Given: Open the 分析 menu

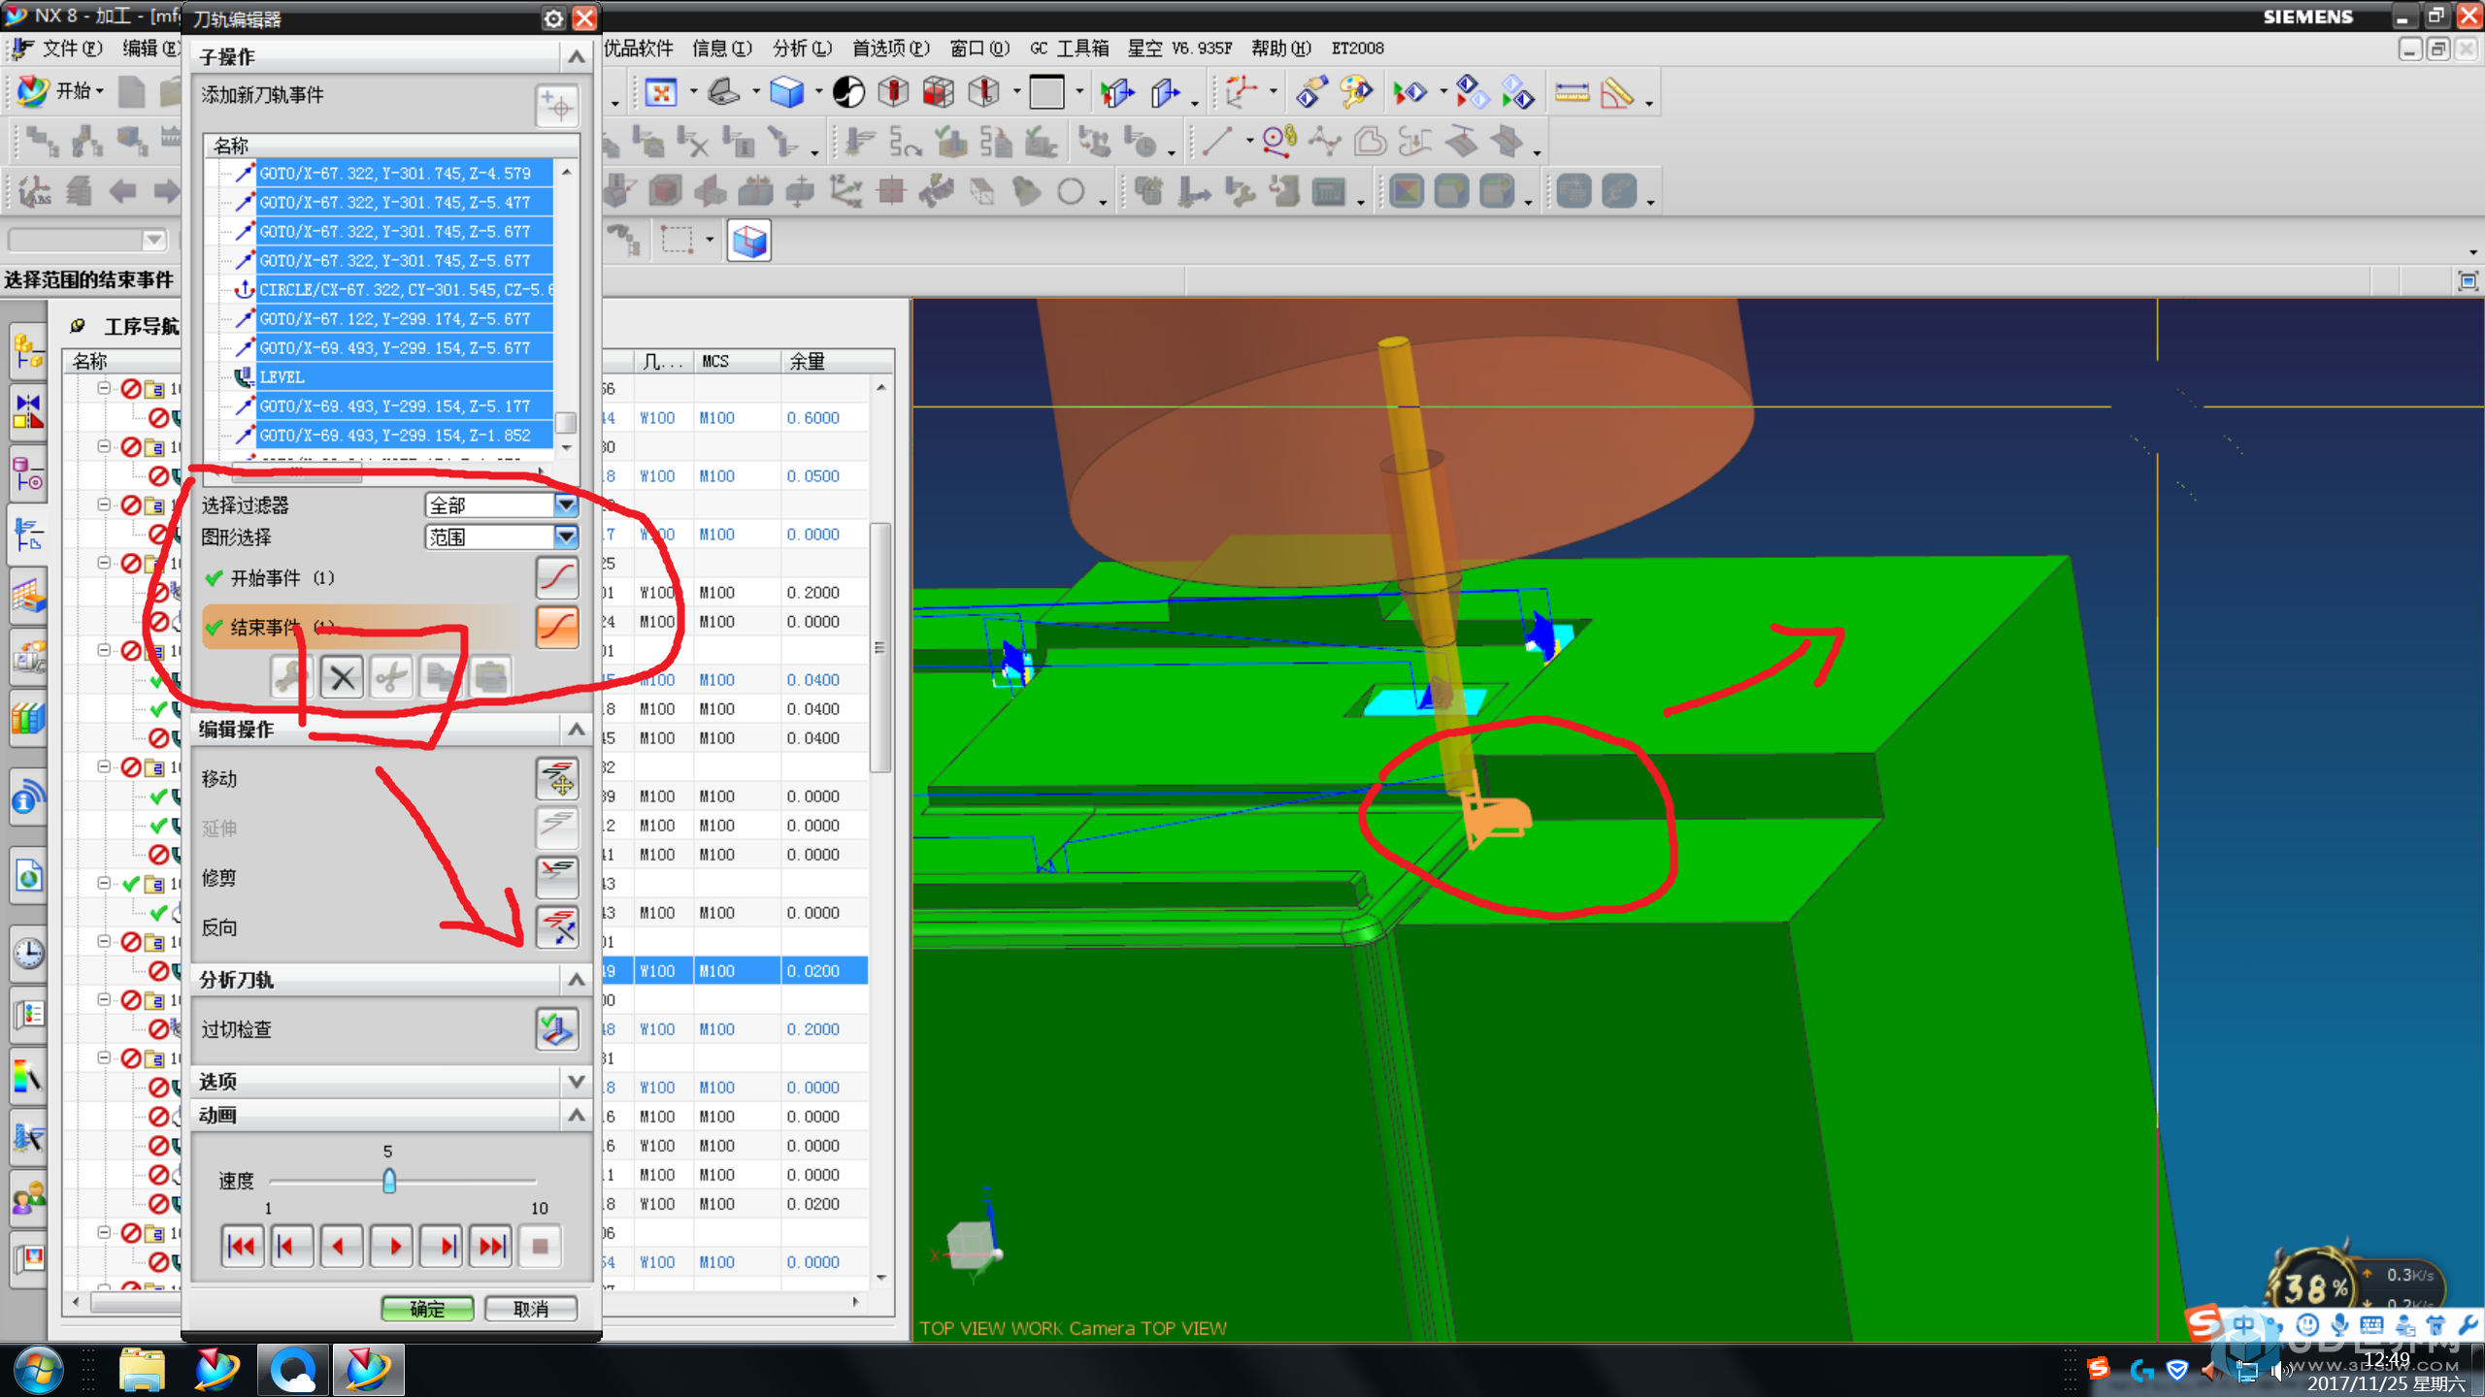Looking at the screenshot, I should (x=802, y=48).
